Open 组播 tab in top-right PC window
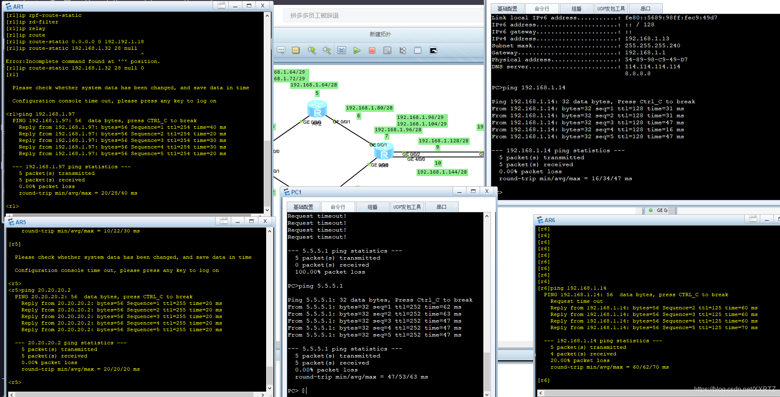 pos(576,9)
